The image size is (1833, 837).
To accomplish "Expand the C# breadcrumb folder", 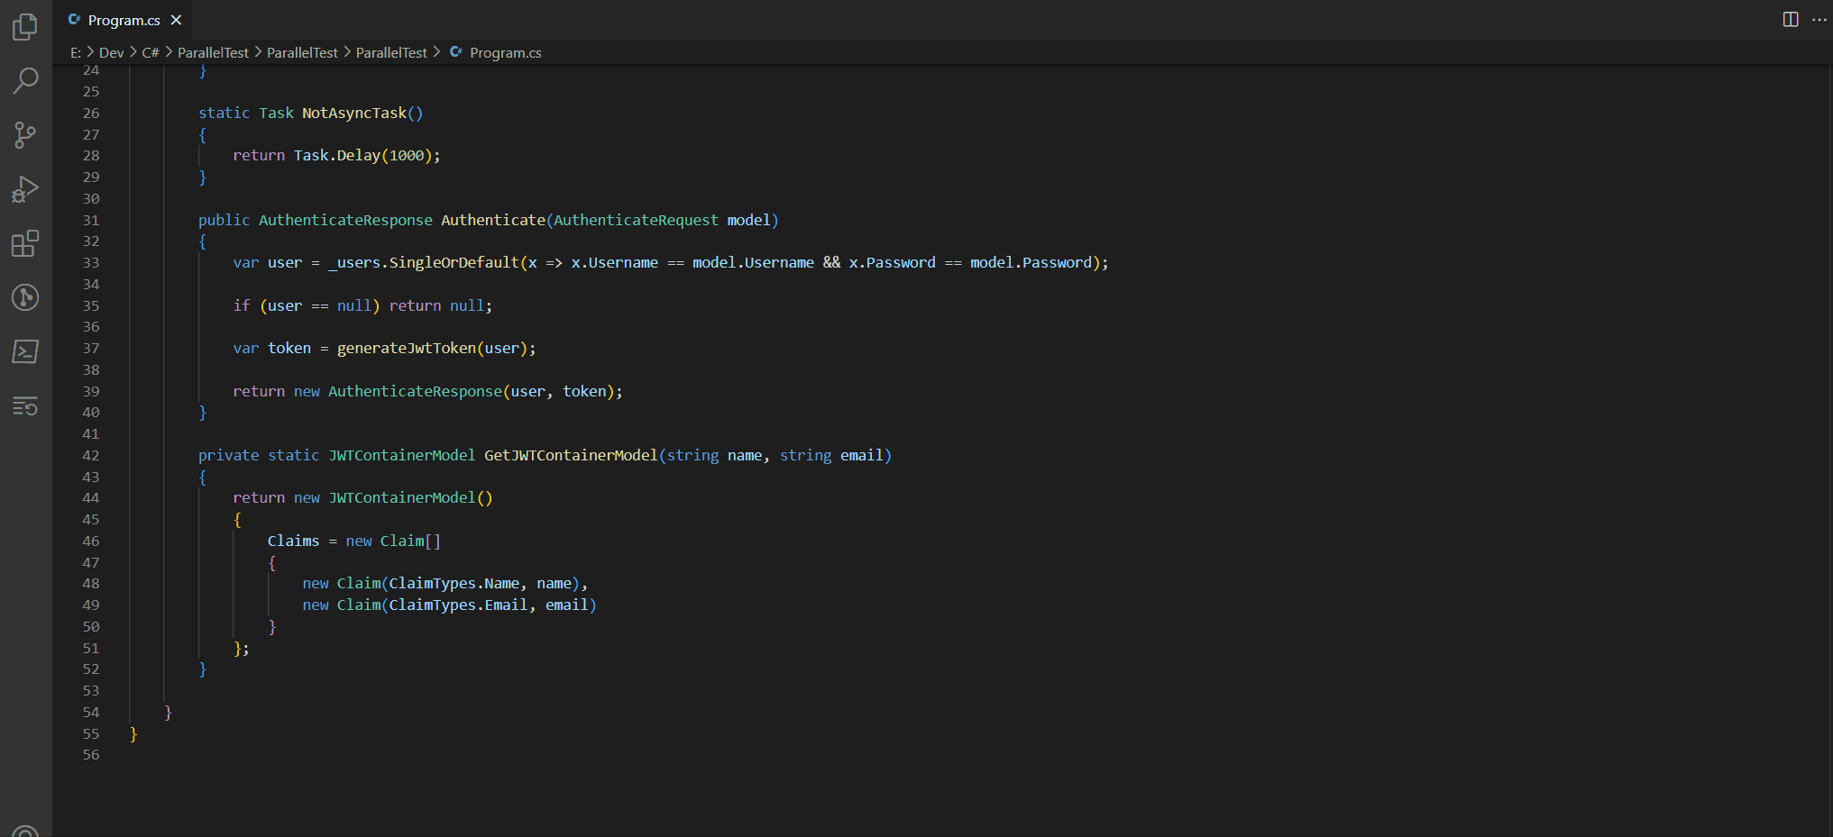I will [x=150, y=53].
